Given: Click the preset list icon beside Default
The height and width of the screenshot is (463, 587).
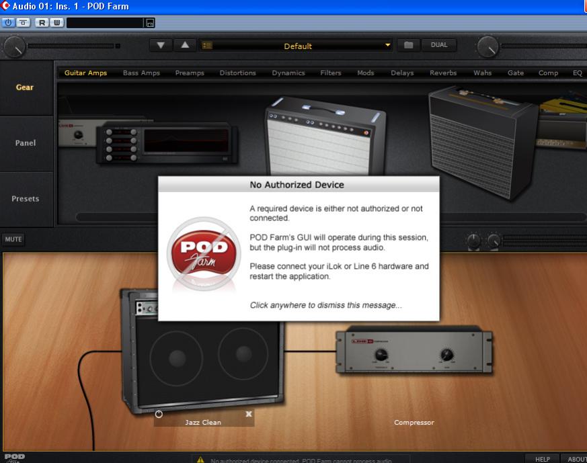Looking at the screenshot, I should (207, 46).
